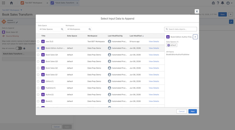Click the data object icon for Author(2)
235x130 pixels.
[43, 95]
